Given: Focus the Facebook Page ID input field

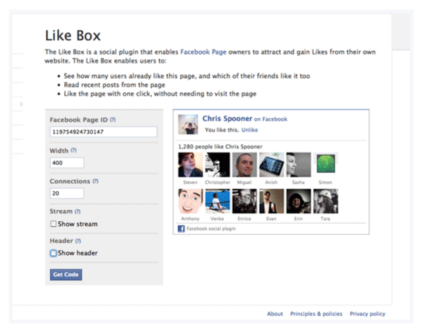Looking at the screenshot, I should (x=104, y=132).
